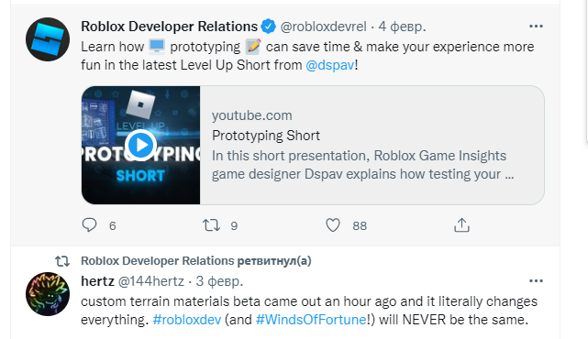Click the hertz tweet text about custom terrain materials
The height and width of the screenshot is (339, 588).
(309, 311)
